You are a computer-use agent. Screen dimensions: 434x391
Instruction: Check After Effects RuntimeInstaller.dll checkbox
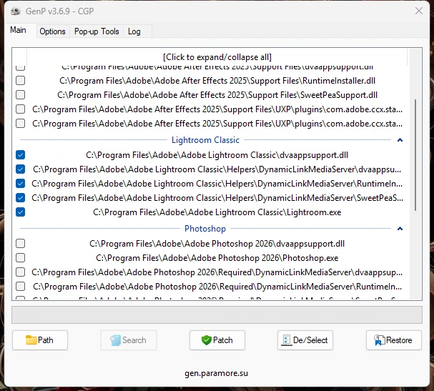(x=20, y=81)
